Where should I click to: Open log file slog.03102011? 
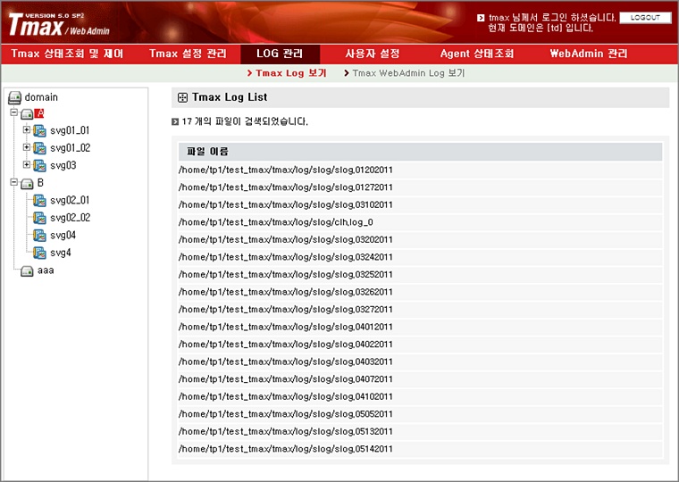[x=286, y=204]
